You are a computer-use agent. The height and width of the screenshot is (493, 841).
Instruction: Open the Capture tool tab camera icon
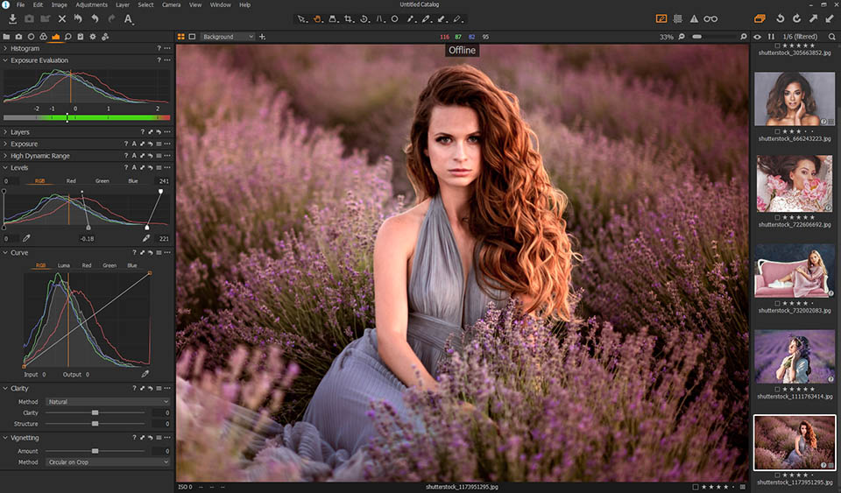click(18, 37)
